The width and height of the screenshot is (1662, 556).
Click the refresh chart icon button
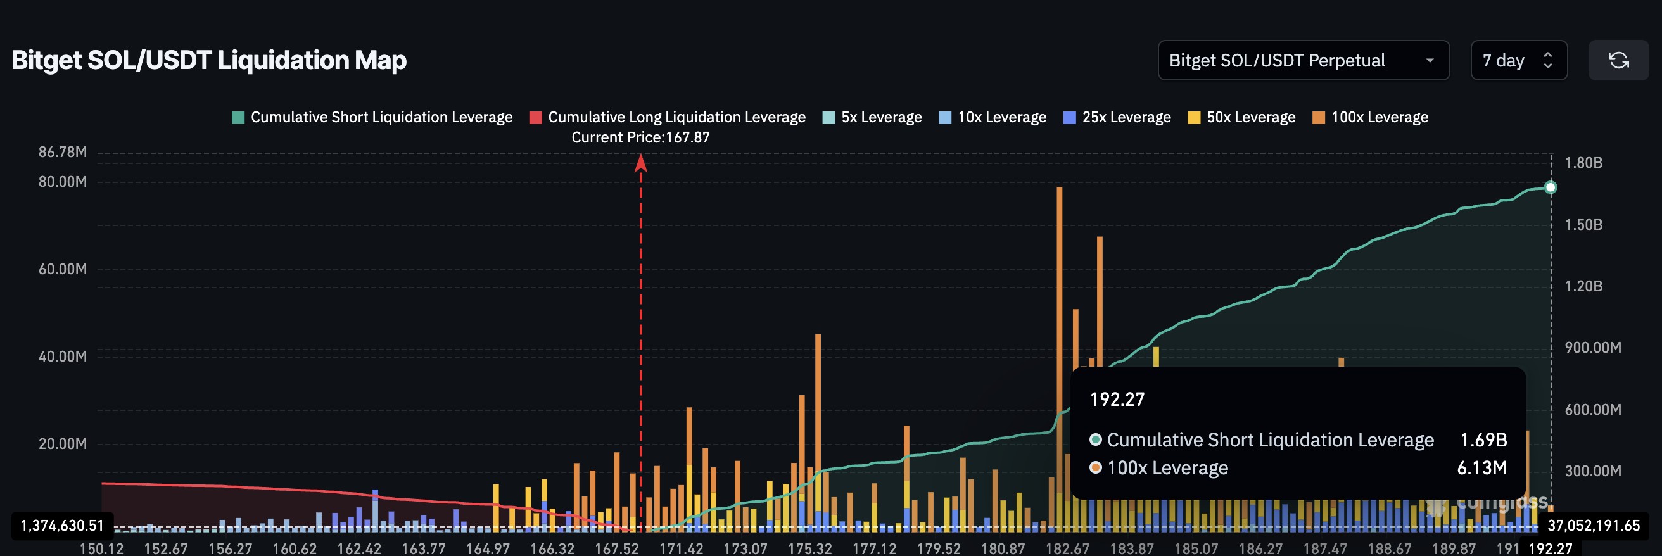(1618, 60)
